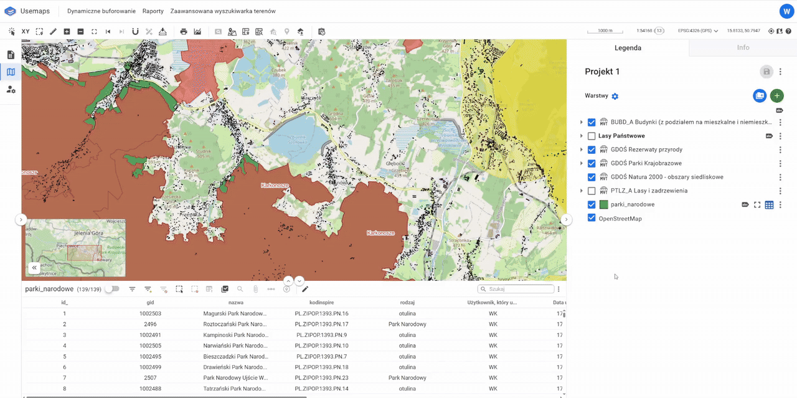797x398 pixels.
Task: Toggle the switch next to parki_narodowe (139/139)
Action: (x=112, y=289)
